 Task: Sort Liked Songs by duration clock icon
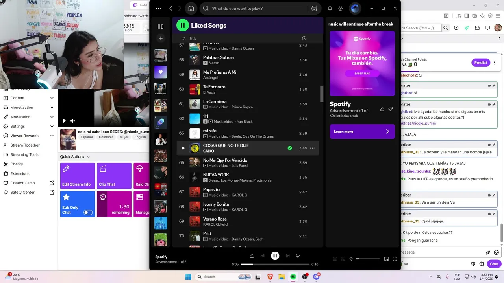[304, 38]
